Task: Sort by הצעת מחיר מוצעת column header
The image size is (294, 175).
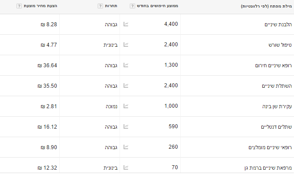Action: click(x=40, y=6)
